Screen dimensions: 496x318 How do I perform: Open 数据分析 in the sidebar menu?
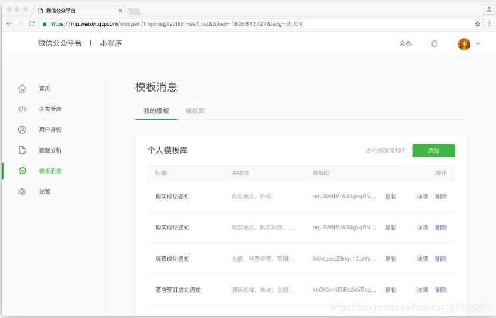coord(51,150)
